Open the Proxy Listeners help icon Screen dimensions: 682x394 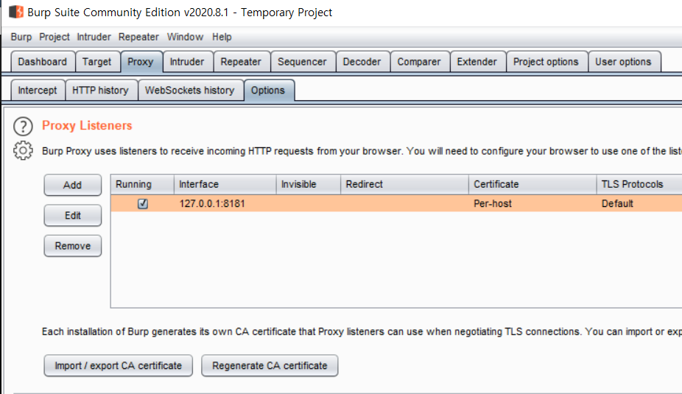click(23, 127)
